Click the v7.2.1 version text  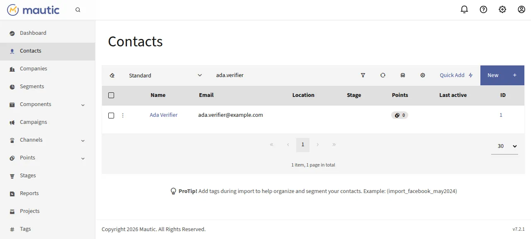click(x=519, y=229)
